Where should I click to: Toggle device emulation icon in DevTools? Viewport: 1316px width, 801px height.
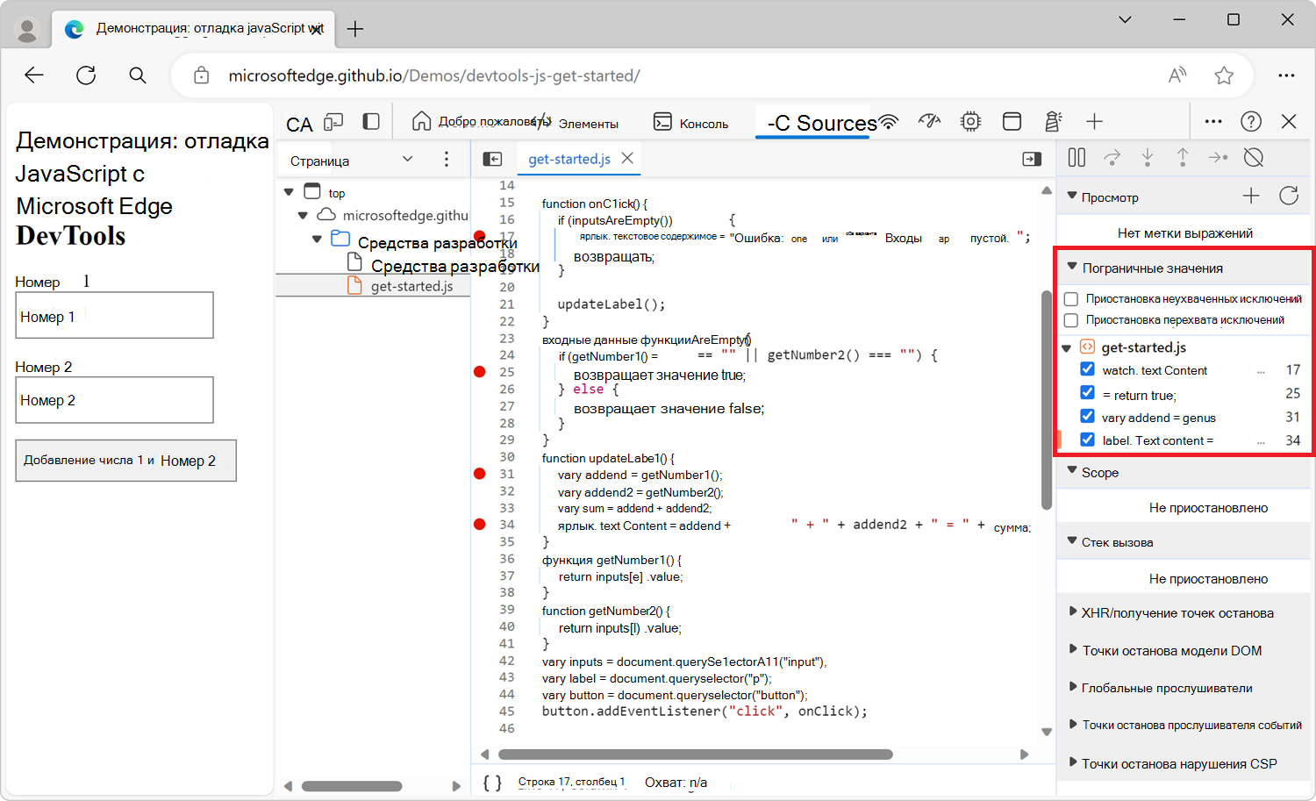[333, 122]
